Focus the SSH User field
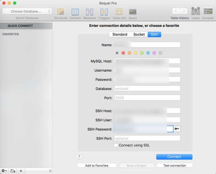 coord(147,120)
